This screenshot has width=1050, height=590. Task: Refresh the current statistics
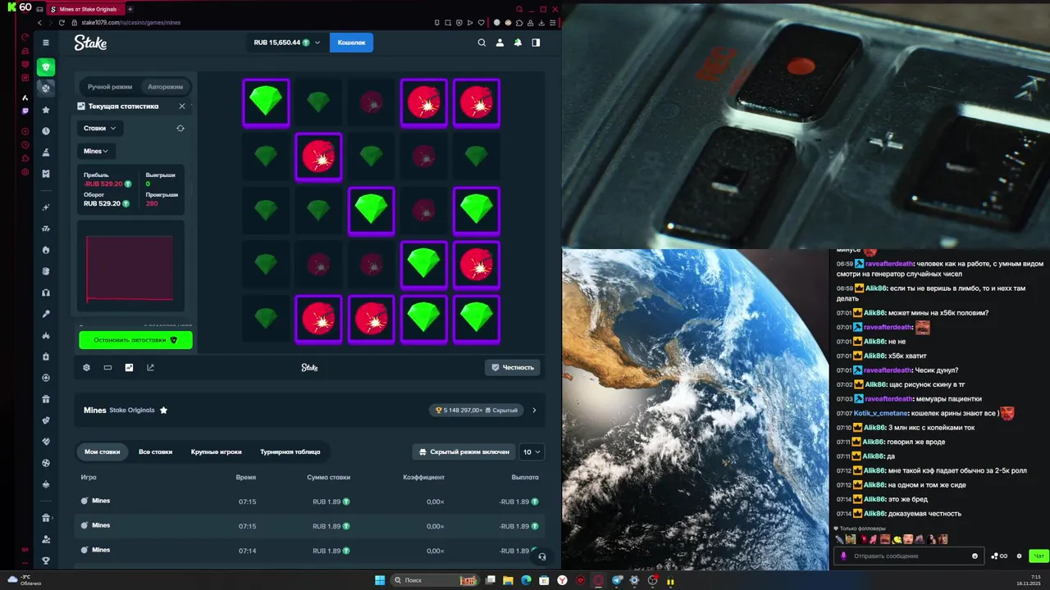click(180, 128)
